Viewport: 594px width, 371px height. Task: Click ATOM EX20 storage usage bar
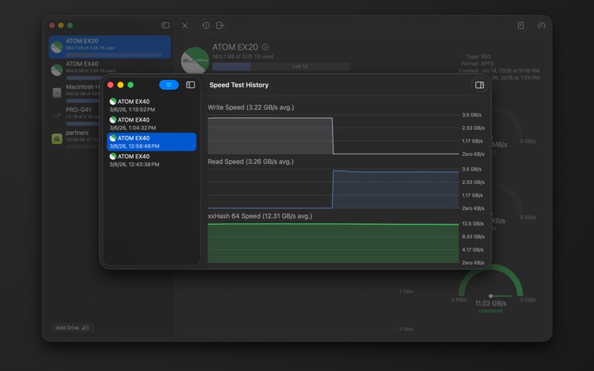(x=281, y=67)
